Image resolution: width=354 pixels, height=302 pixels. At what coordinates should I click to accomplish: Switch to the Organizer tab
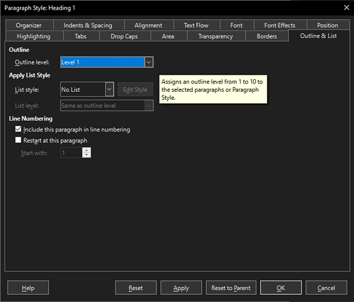29,25
